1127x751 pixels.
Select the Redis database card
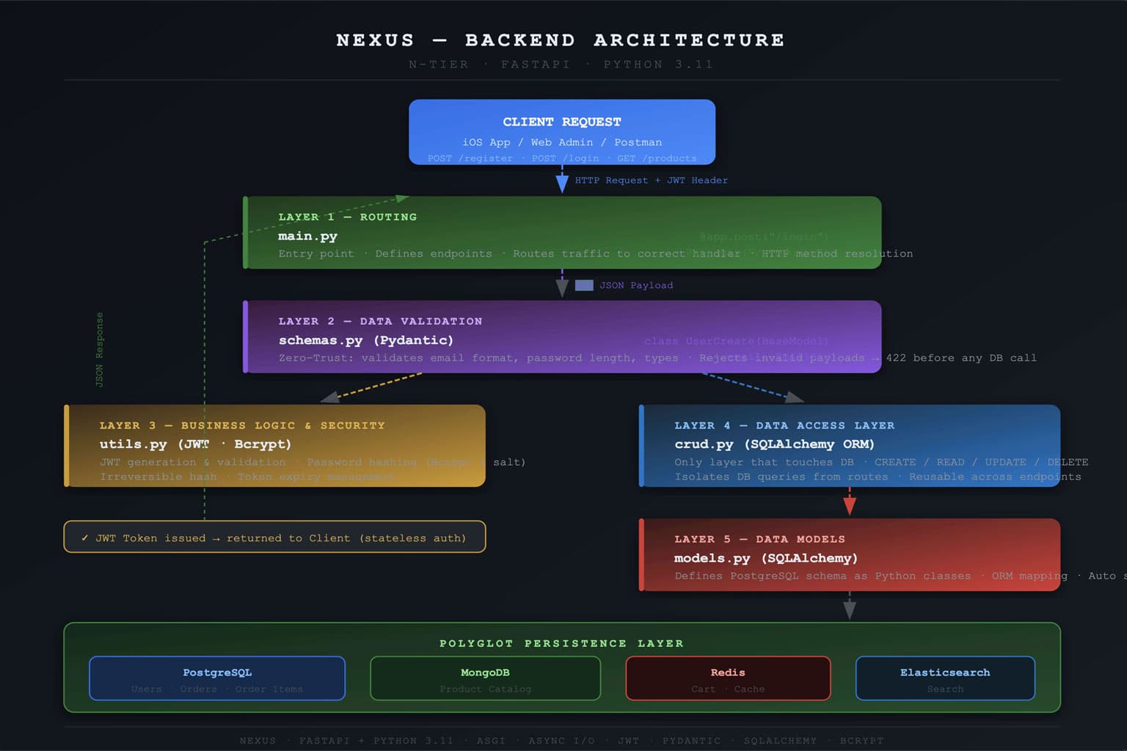click(x=728, y=678)
